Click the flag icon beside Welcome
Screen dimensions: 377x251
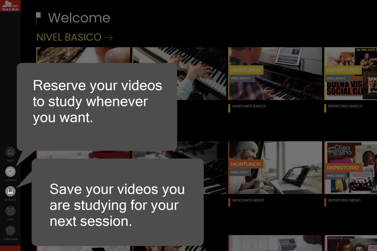[38, 18]
